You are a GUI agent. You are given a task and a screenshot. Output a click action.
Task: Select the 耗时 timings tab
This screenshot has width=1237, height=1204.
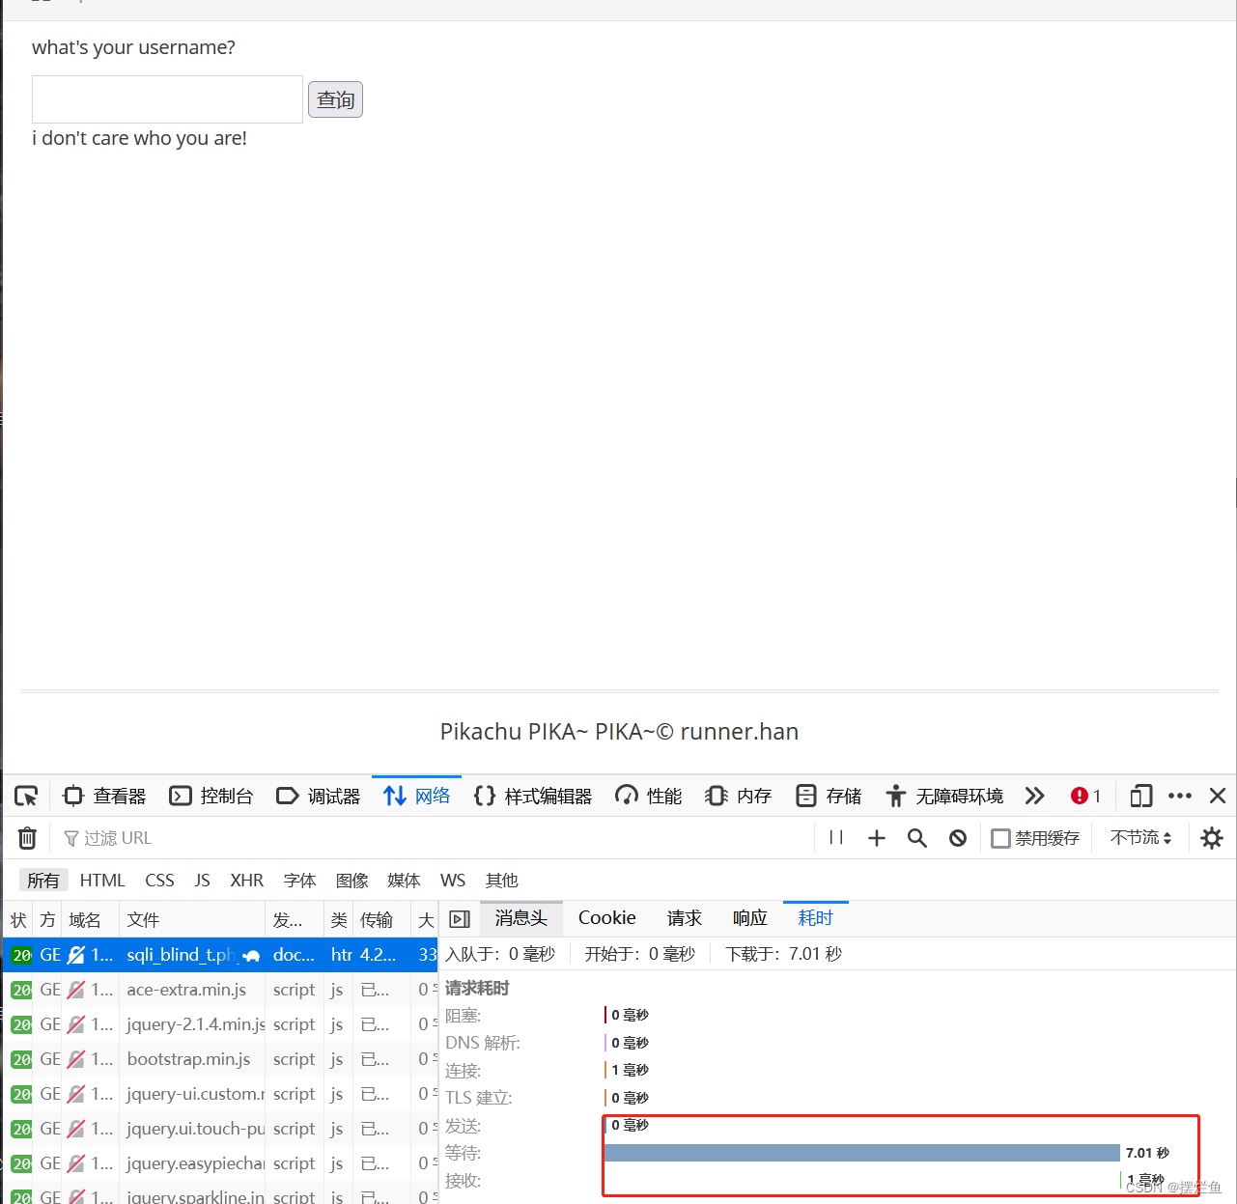pos(815,918)
